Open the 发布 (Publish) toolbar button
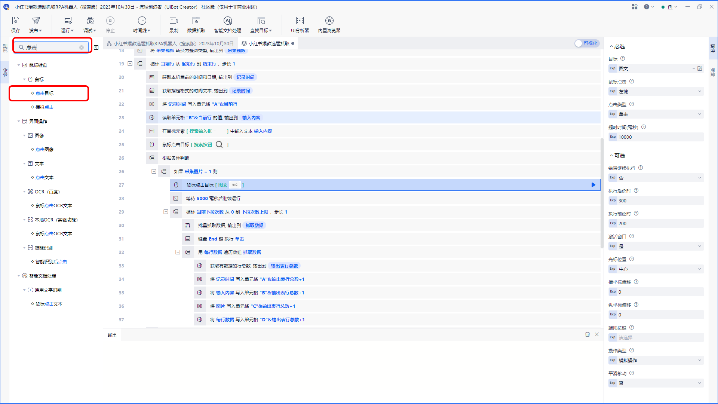Image resolution: width=718 pixels, height=404 pixels. coord(36,25)
